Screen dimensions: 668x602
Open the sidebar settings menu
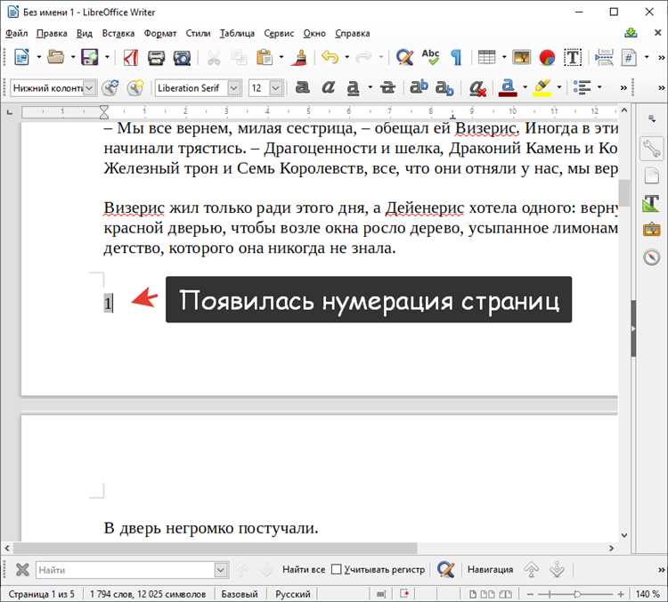tap(652, 118)
